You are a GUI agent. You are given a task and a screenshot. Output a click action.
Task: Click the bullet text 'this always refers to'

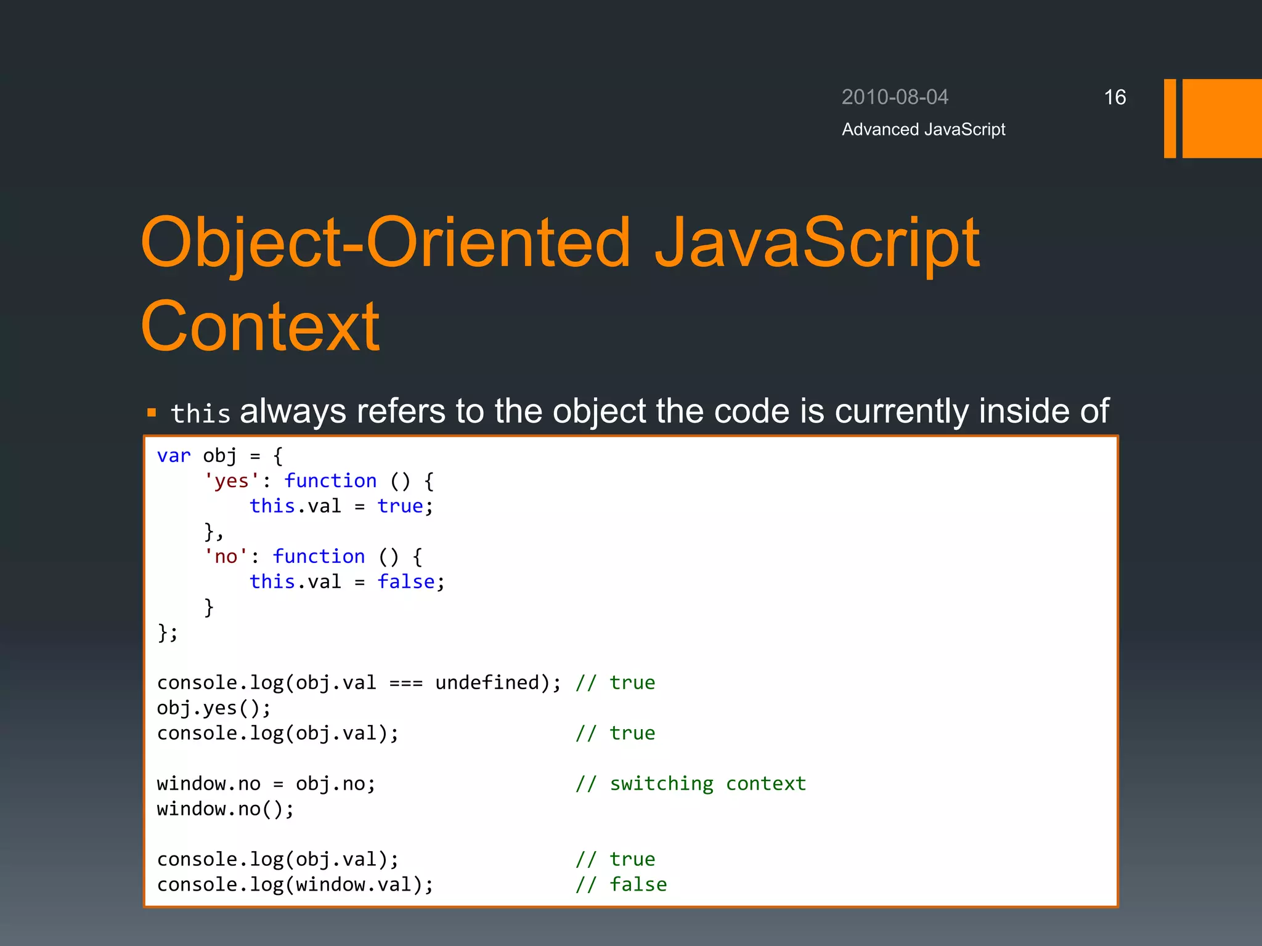click(x=640, y=411)
